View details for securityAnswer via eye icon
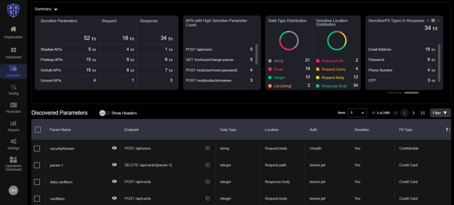Viewport: 454px width, 205px height. (x=114, y=148)
